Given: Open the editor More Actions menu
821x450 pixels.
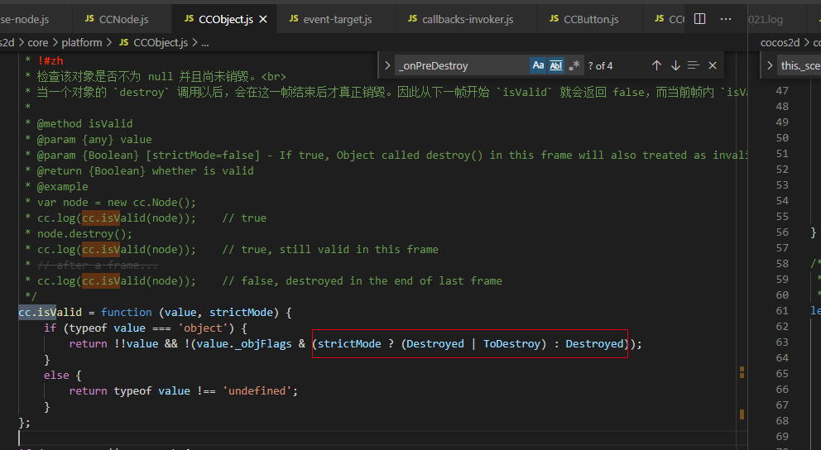Looking at the screenshot, I should 726,18.
